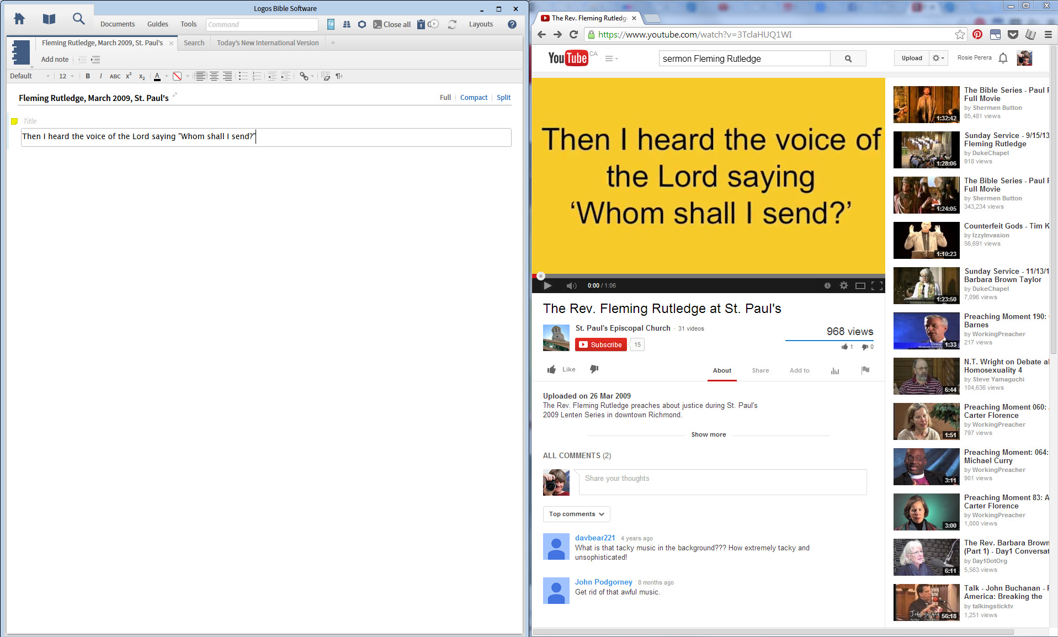Image resolution: width=1058 pixels, height=637 pixels.
Task: Open the Guides menu in Logos
Action: click(158, 24)
